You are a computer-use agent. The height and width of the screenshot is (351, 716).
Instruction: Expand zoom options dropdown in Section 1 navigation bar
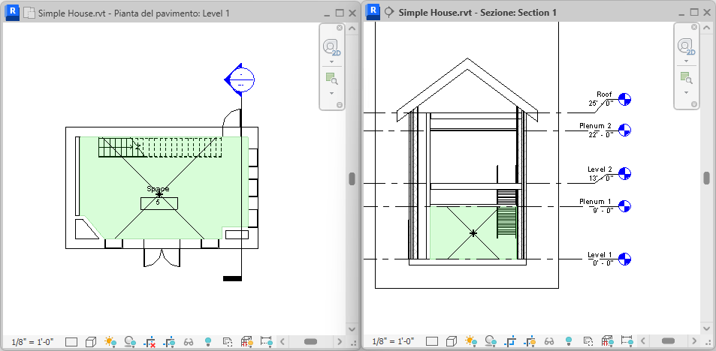[x=686, y=94]
